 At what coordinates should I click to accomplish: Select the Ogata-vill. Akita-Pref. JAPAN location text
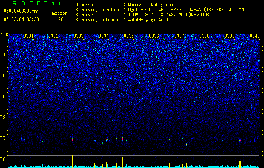click(x=187, y=10)
